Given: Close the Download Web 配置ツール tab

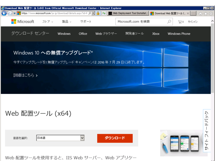Looking at the screenshot, I should point(188,13).
